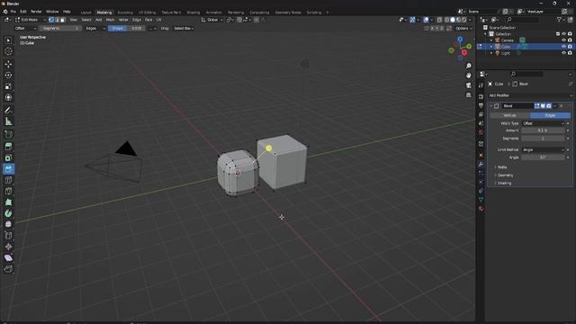576x324 pixels.
Task: Select the Smooth tool
Action: 8,224
